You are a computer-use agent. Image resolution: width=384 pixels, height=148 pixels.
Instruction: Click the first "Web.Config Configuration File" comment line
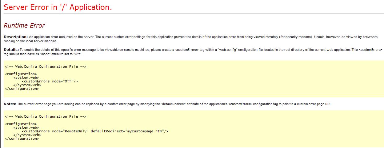pos(46,66)
